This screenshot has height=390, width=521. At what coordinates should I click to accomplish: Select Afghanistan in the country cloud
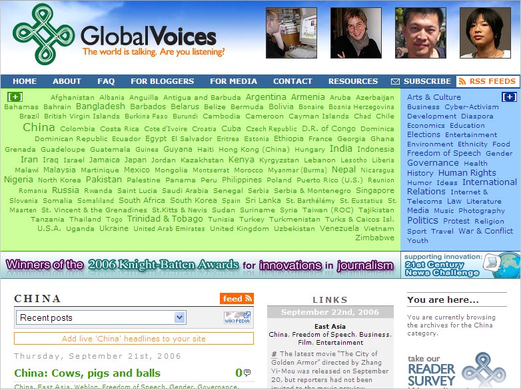73,98
